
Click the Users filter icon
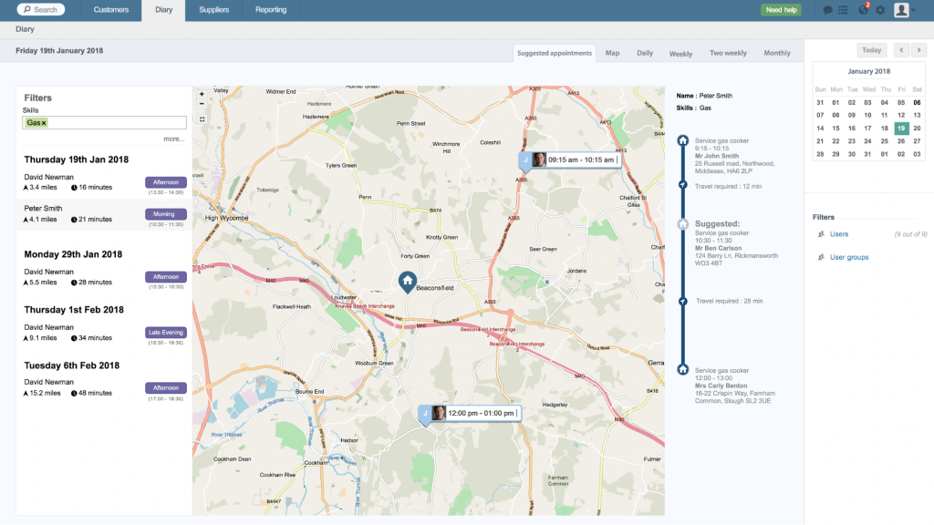click(821, 234)
